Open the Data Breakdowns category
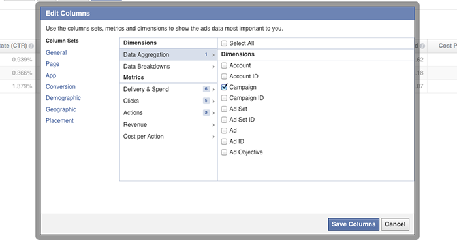The height and width of the screenshot is (240, 457). (168, 67)
